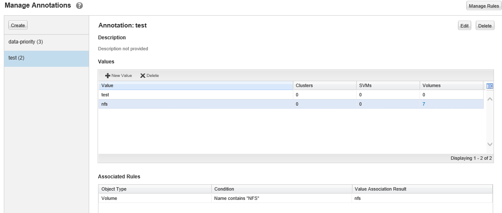
Task: Click the help question mark icon
Action: pyautogui.click(x=79, y=6)
